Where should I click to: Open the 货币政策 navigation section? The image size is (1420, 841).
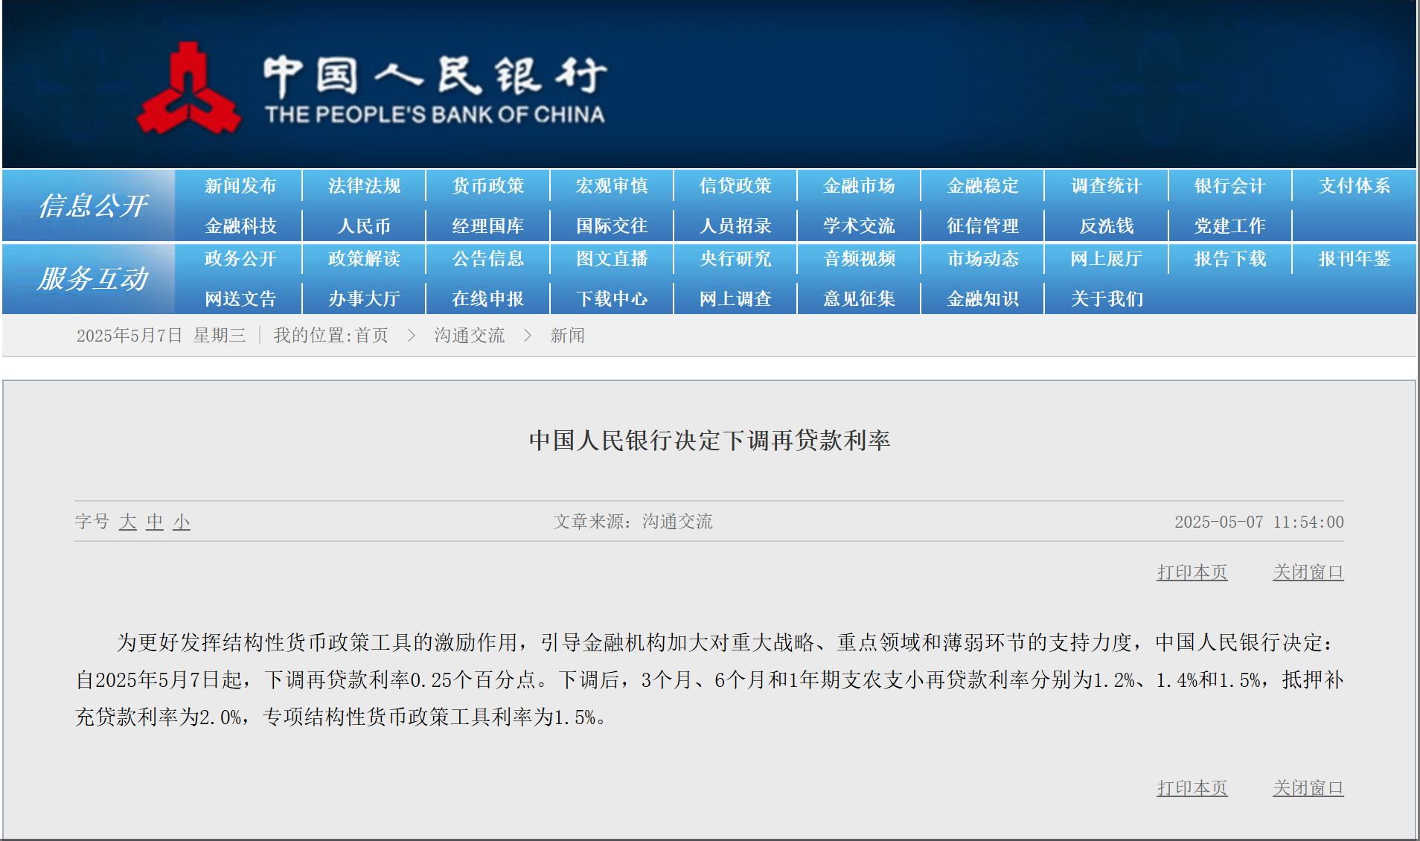[487, 185]
